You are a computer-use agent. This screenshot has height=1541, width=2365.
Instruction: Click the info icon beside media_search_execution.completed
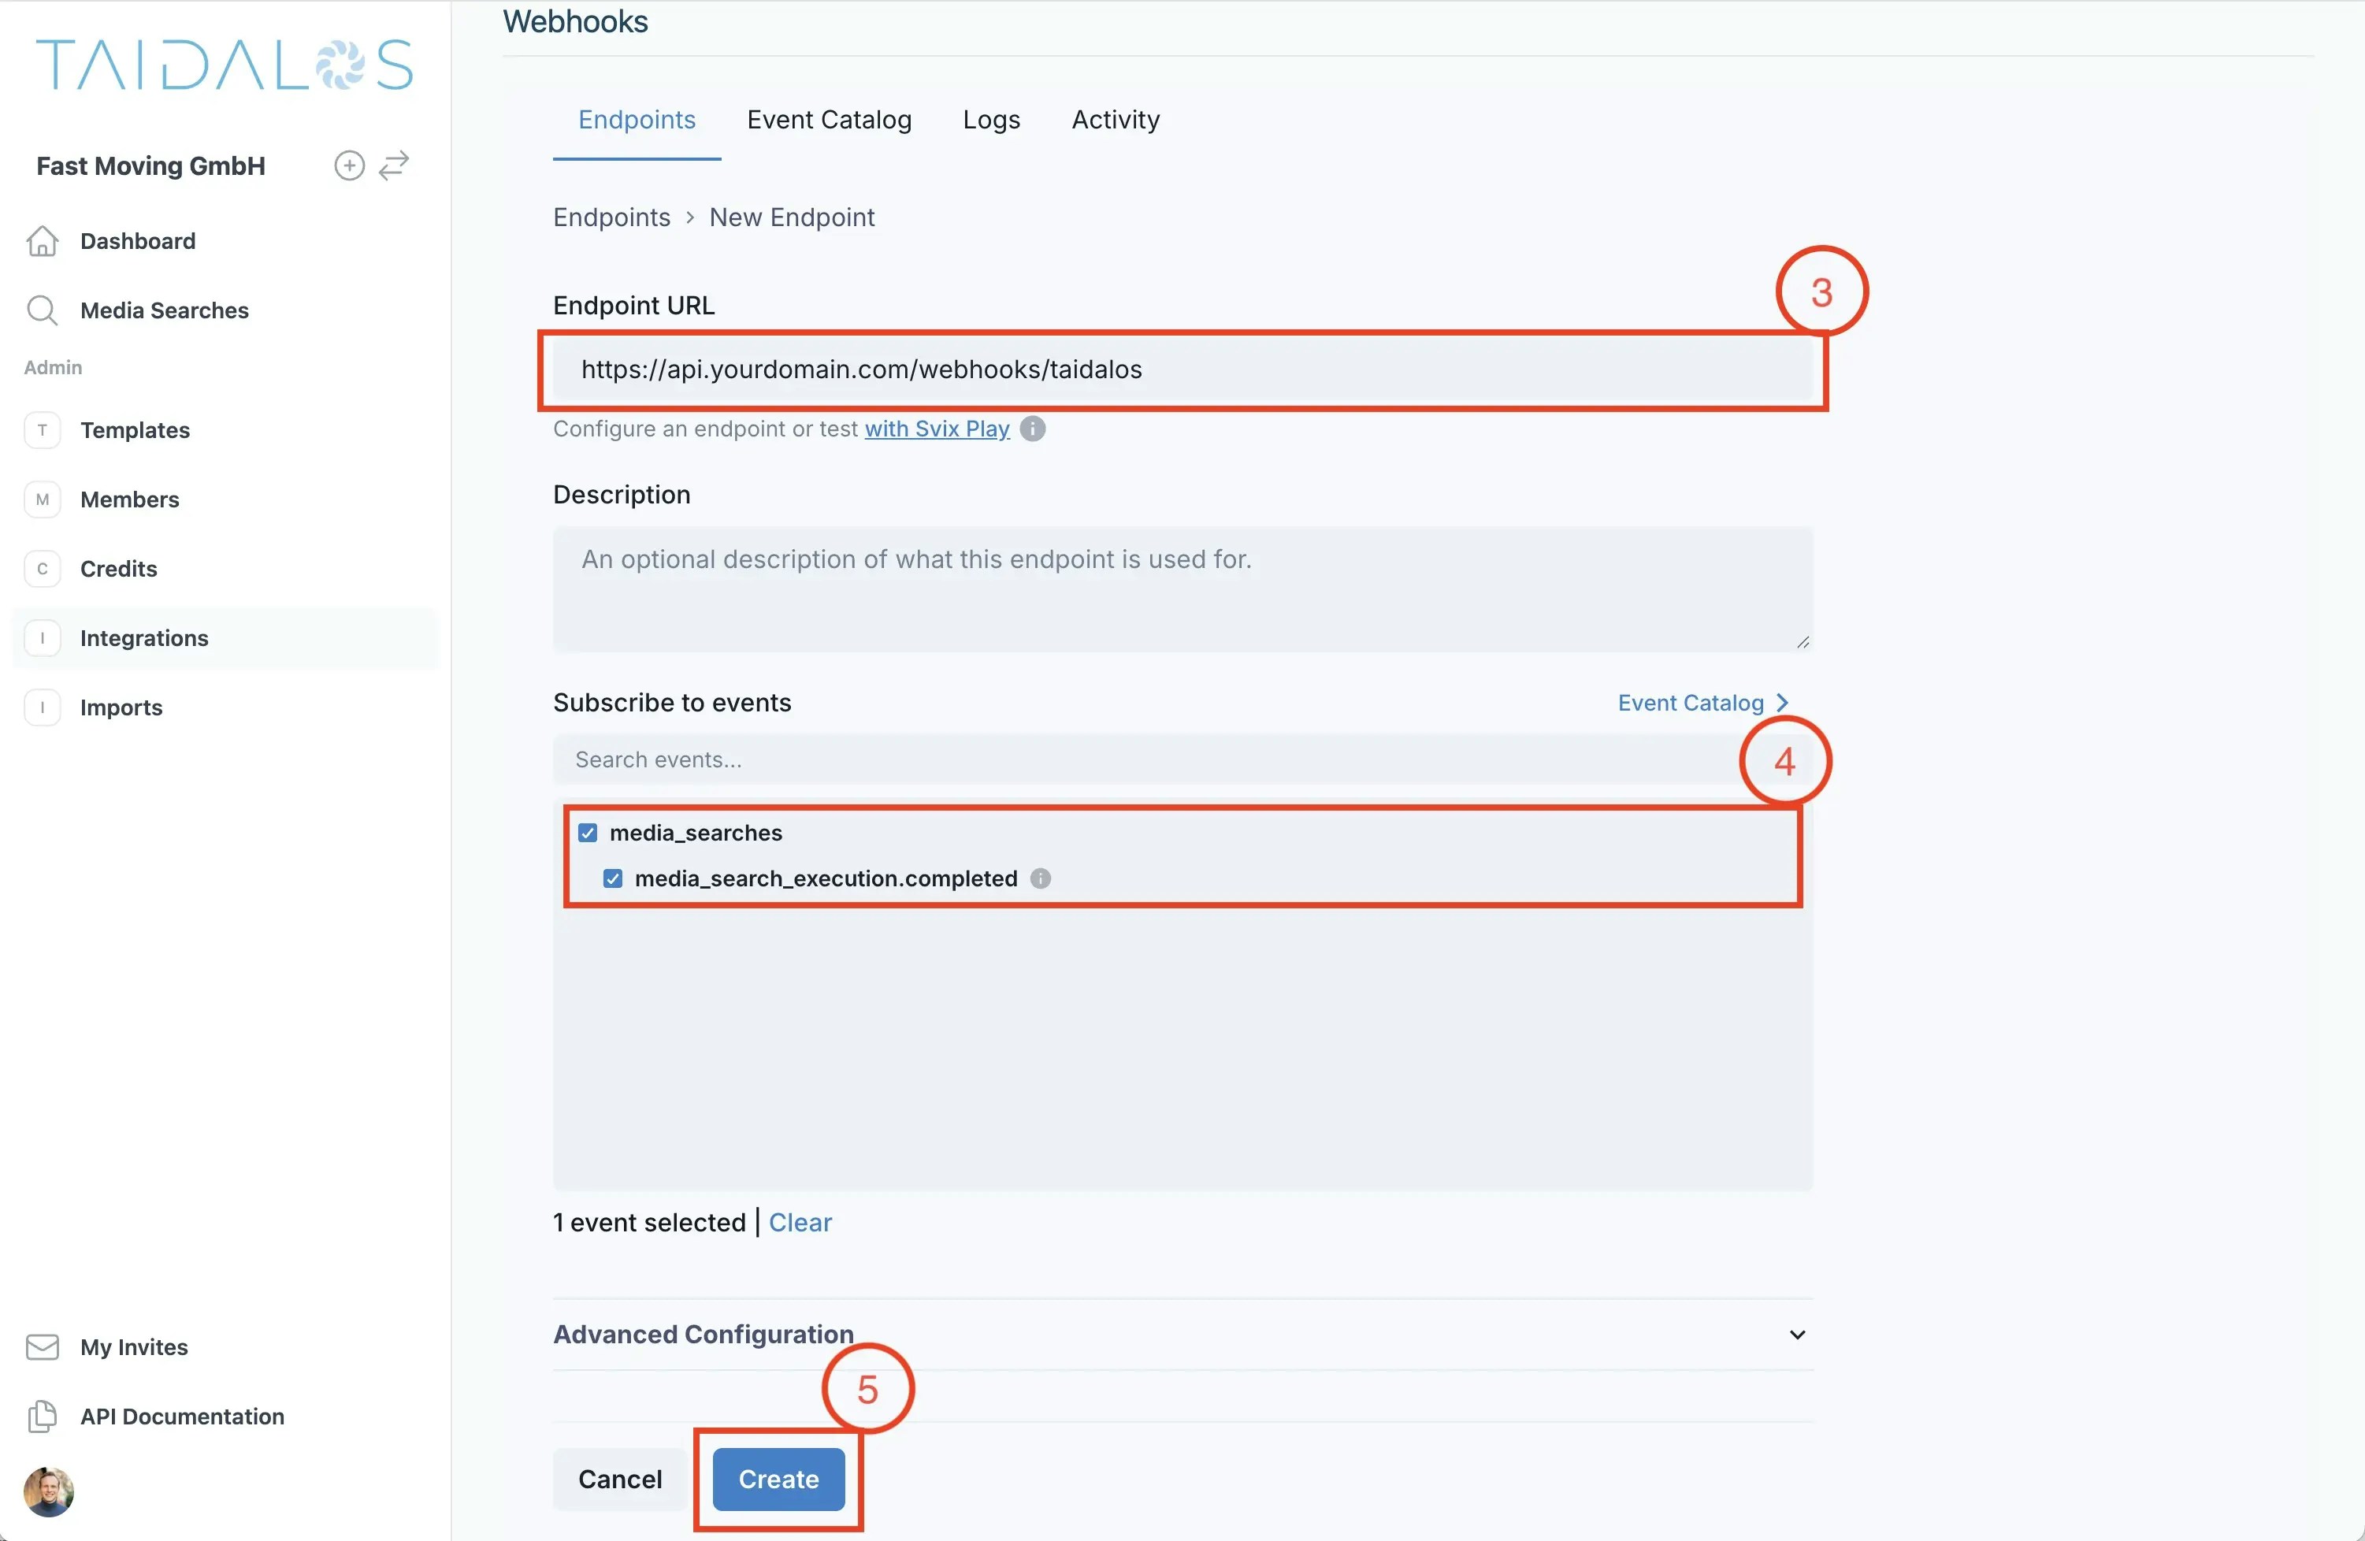click(1041, 878)
